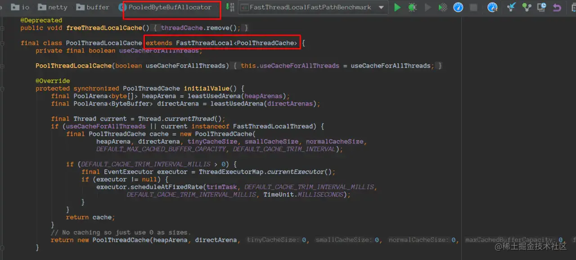The width and height of the screenshot is (576, 260).
Task: Click freeThreadLocalCache method name
Action: [x=104, y=28]
